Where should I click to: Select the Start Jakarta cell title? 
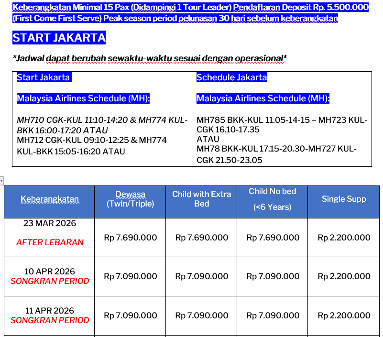coord(44,77)
